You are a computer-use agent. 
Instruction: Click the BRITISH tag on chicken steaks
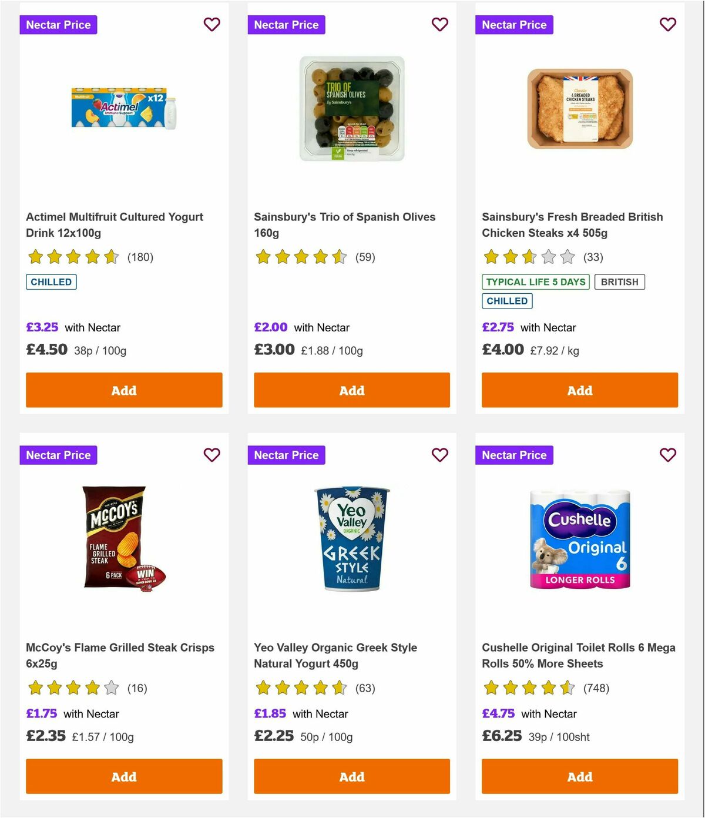point(620,281)
